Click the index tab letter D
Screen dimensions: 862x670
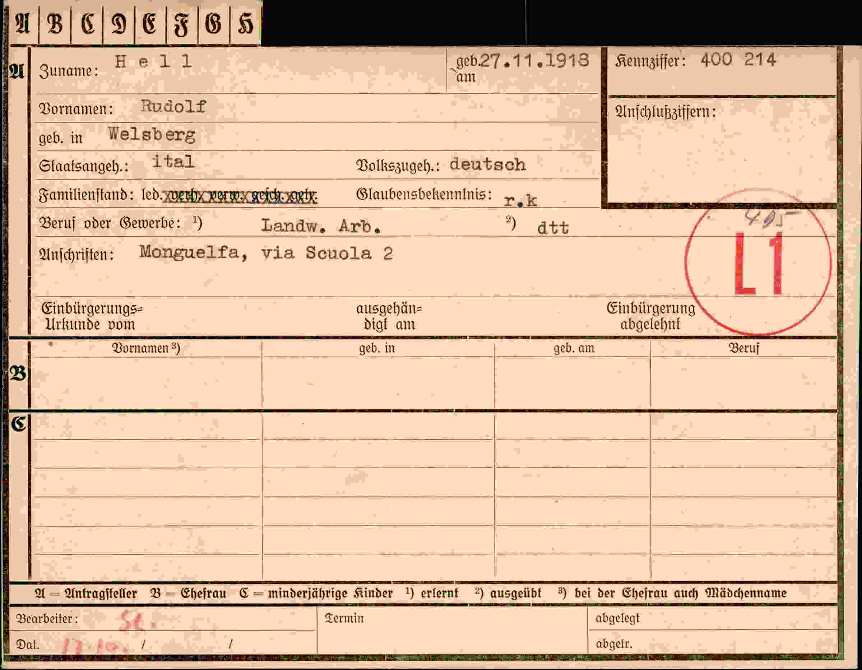pyautogui.click(x=119, y=23)
